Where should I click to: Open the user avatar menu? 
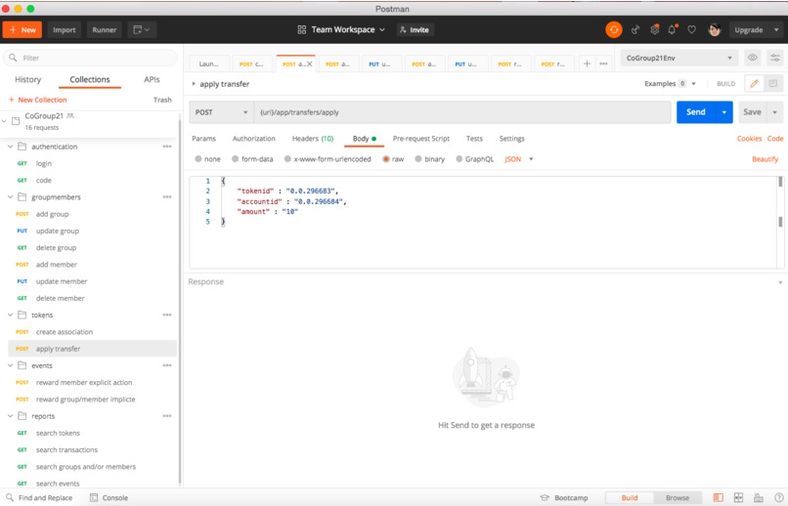[714, 29]
